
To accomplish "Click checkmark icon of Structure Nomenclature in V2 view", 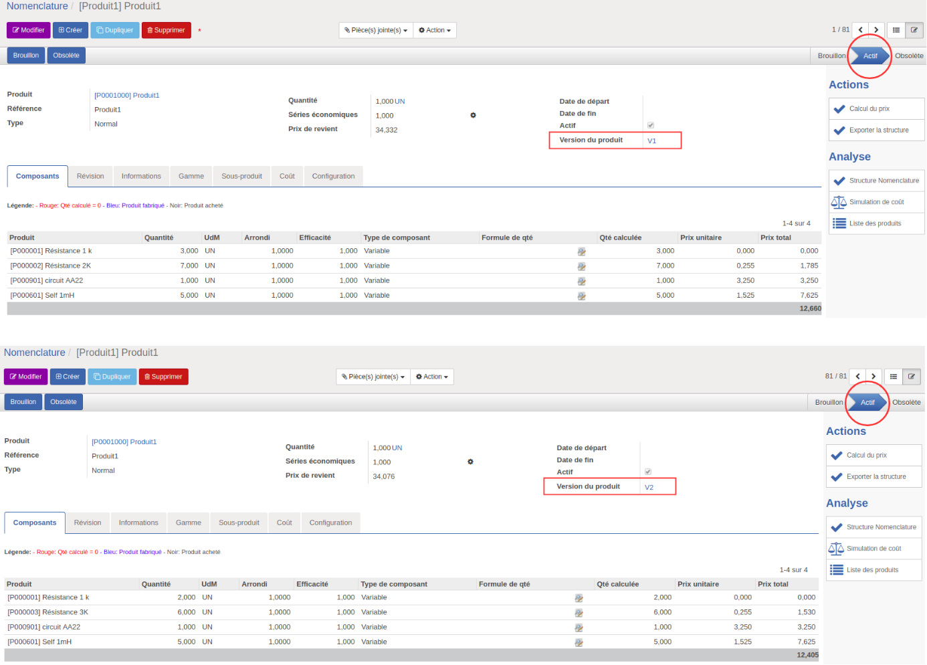I will click(837, 527).
